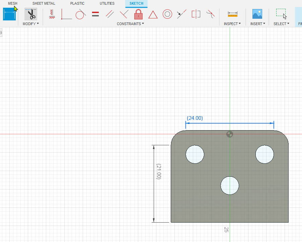Screen dimensions: 302x242
Task: Apply the Midpoint constraint triangle icon
Action: tap(153, 14)
